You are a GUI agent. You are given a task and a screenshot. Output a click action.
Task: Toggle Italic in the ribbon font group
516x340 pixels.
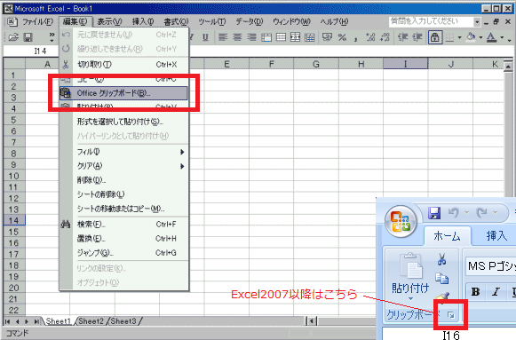tap(496, 292)
